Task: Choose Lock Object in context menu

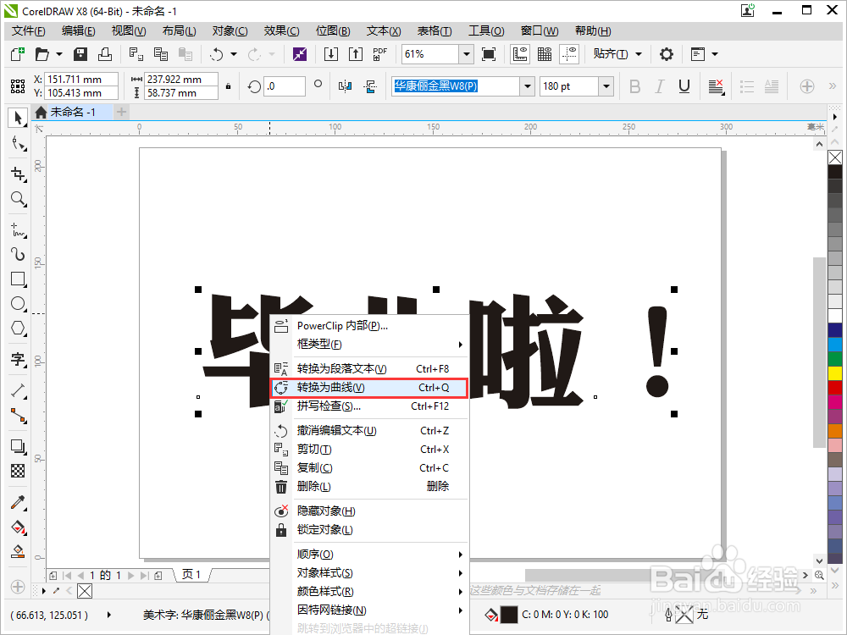Action: click(369, 530)
